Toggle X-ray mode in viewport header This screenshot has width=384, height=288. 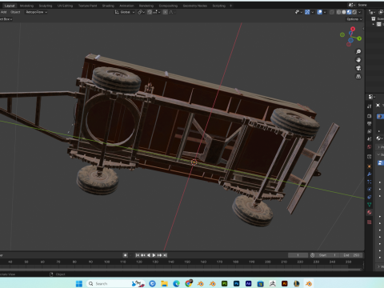[x=332, y=12]
